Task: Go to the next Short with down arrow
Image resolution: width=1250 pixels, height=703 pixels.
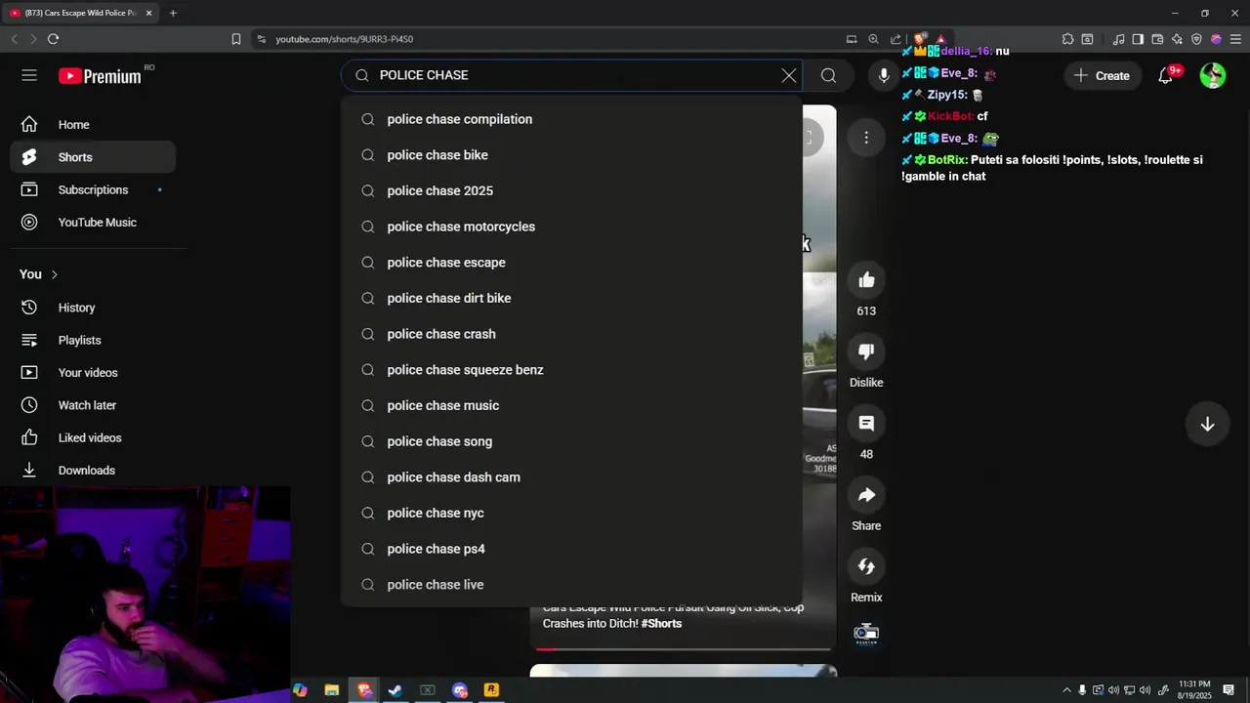Action: (1207, 424)
